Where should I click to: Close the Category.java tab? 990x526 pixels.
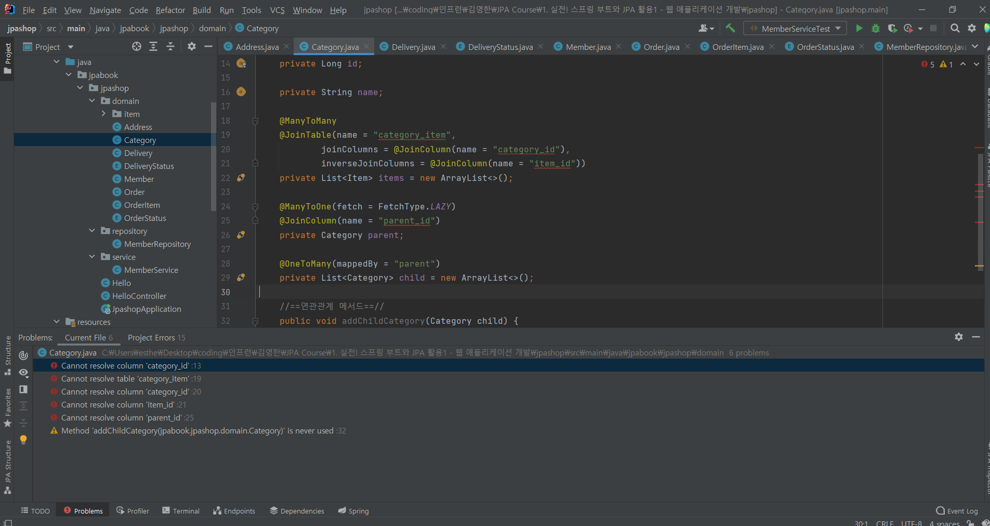coord(366,47)
